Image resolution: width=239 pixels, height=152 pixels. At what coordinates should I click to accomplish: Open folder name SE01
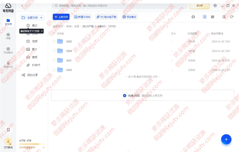tap(69, 61)
